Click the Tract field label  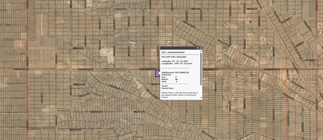pos(165,86)
